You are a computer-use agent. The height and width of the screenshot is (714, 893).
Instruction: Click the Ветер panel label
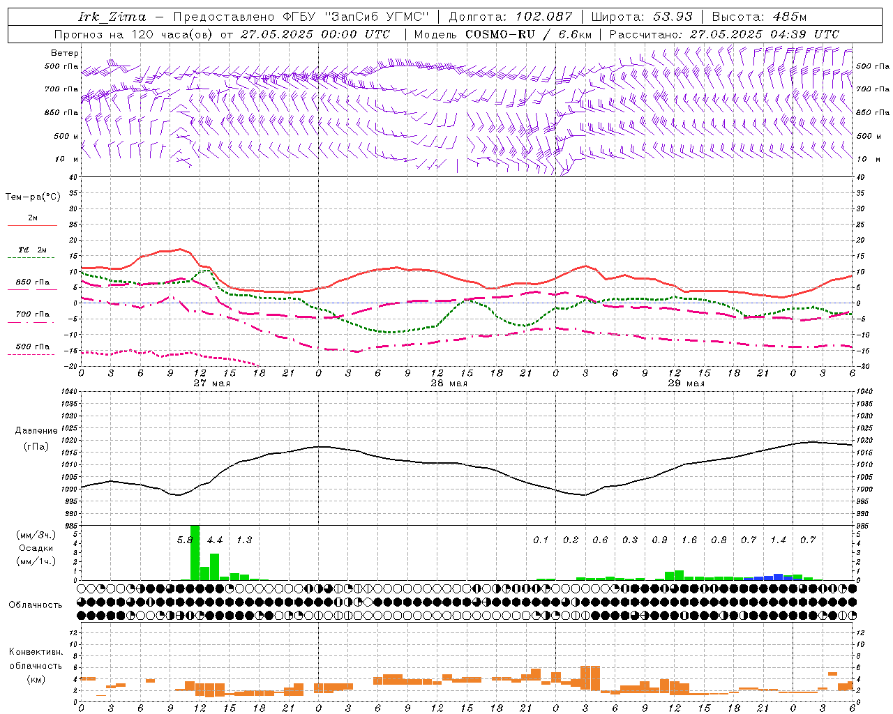coord(65,53)
